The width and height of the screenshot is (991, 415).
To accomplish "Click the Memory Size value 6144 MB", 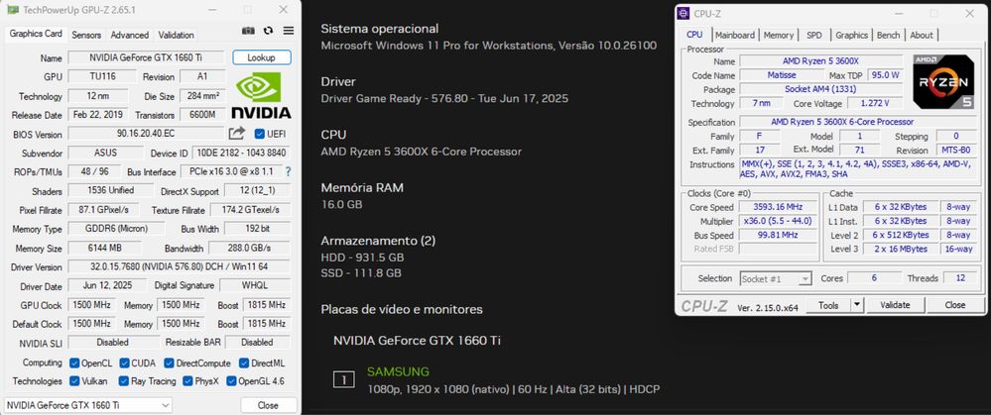I will [105, 248].
